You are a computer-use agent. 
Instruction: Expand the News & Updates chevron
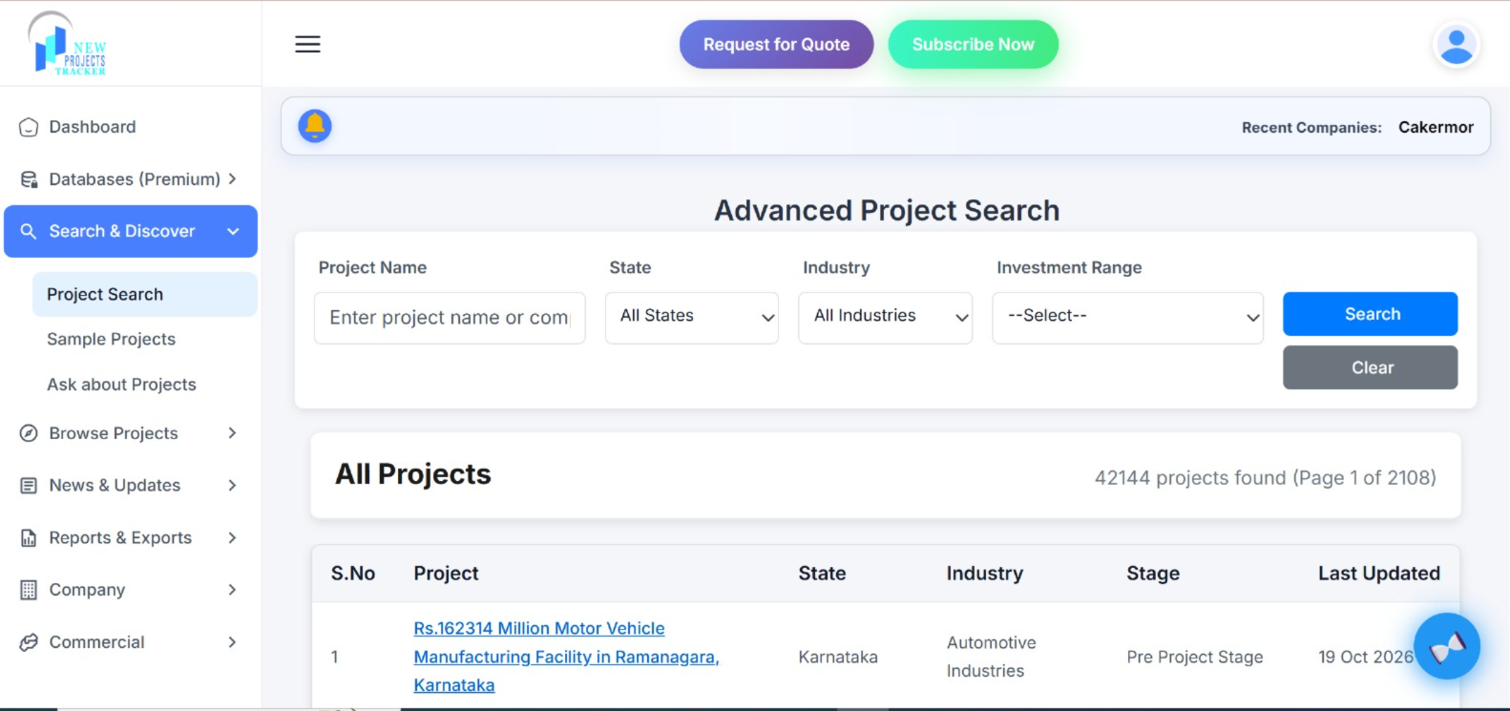tap(232, 485)
